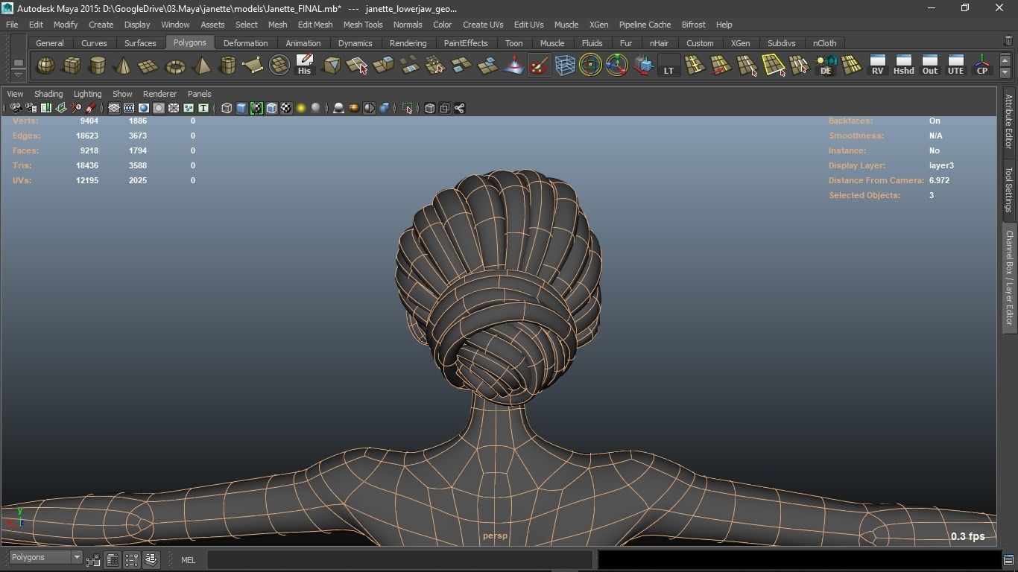
Task: Open the Hshd Hypershade shelf icon
Action: pos(903,66)
